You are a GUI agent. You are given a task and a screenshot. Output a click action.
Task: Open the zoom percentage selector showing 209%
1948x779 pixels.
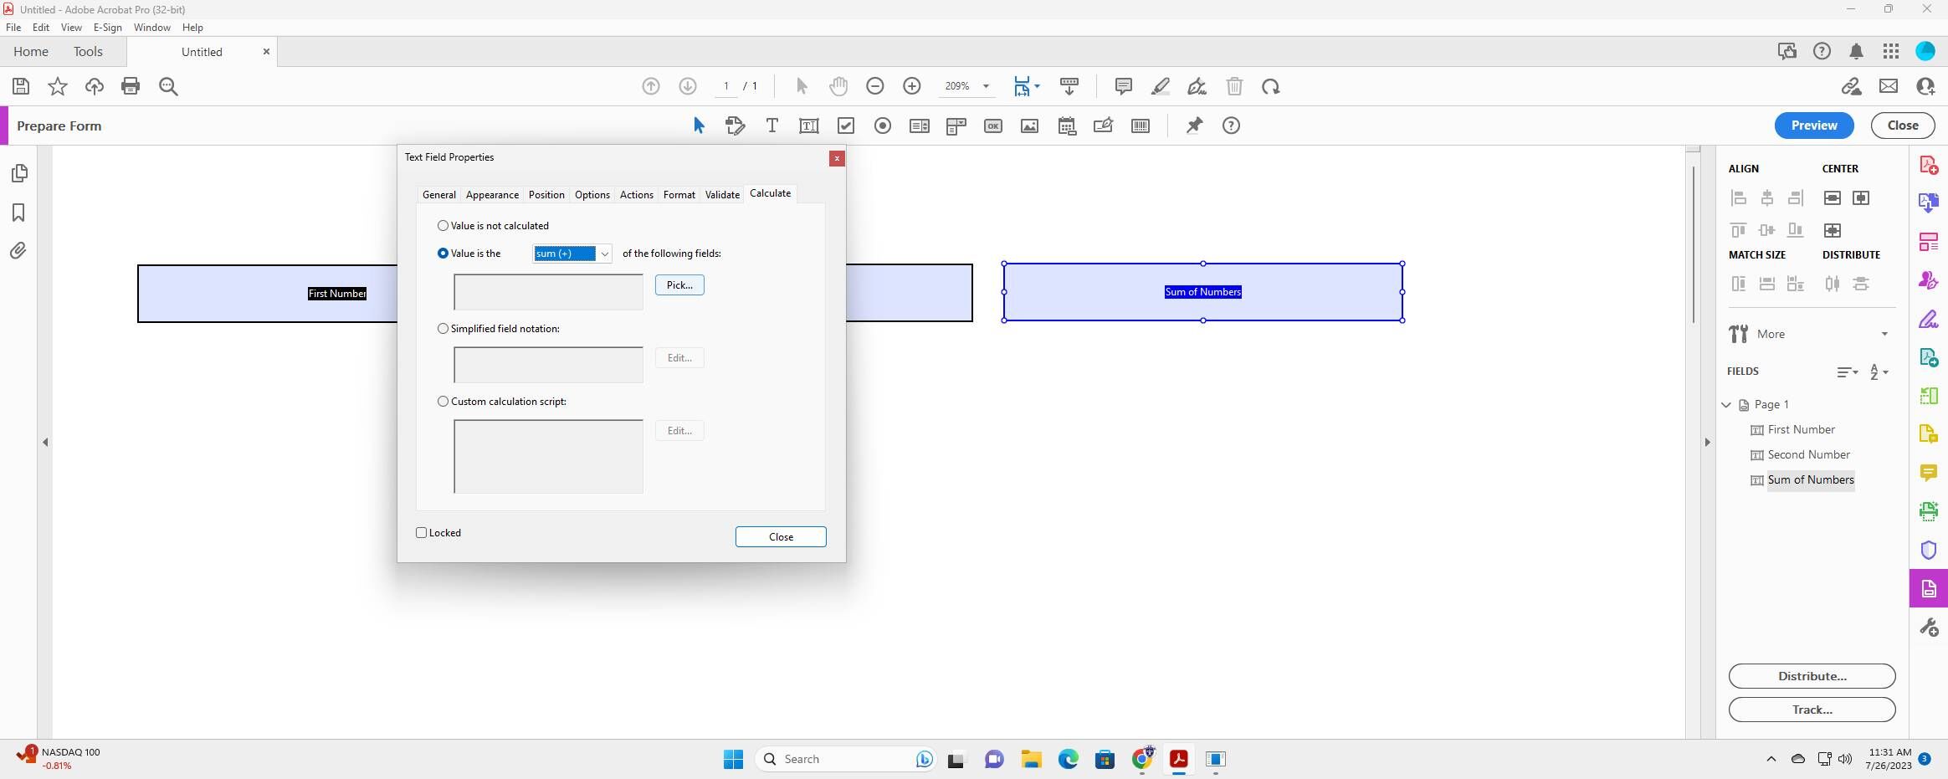(987, 86)
